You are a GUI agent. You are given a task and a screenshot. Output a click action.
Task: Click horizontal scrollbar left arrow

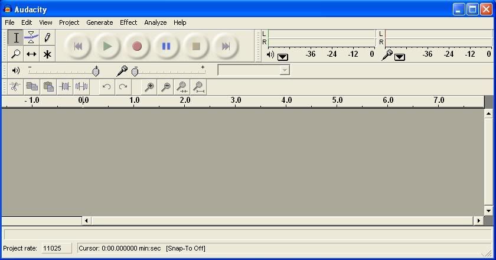[x=86, y=220]
